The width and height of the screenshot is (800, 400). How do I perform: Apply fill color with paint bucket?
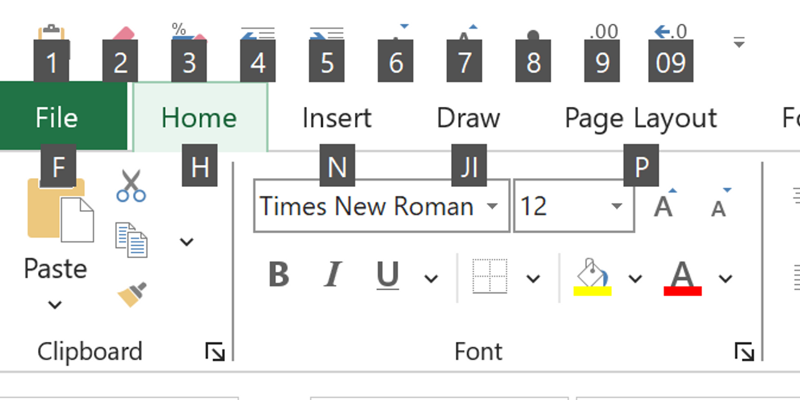(592, 277)
